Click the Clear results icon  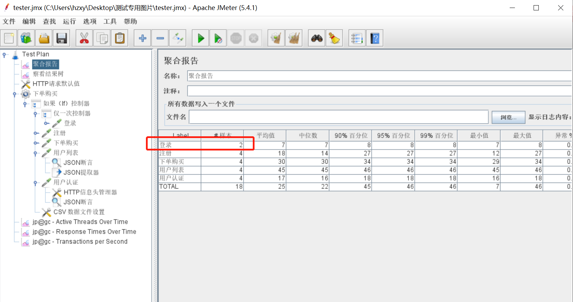tap(276, 38)
